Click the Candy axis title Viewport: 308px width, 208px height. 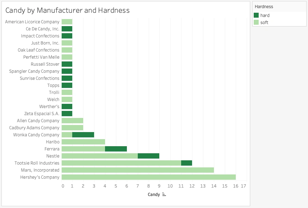coord(154,195)
